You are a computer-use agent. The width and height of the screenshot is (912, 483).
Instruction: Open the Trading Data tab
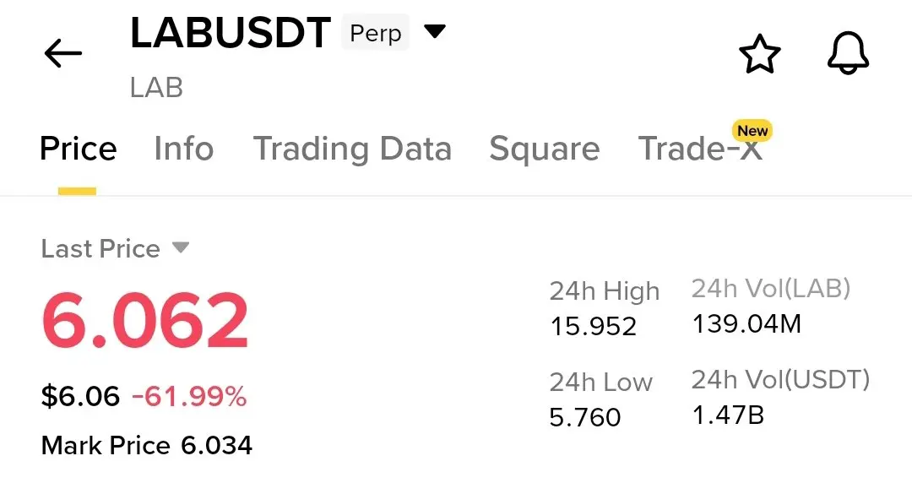pyautogui.click(x=352, y=149)
